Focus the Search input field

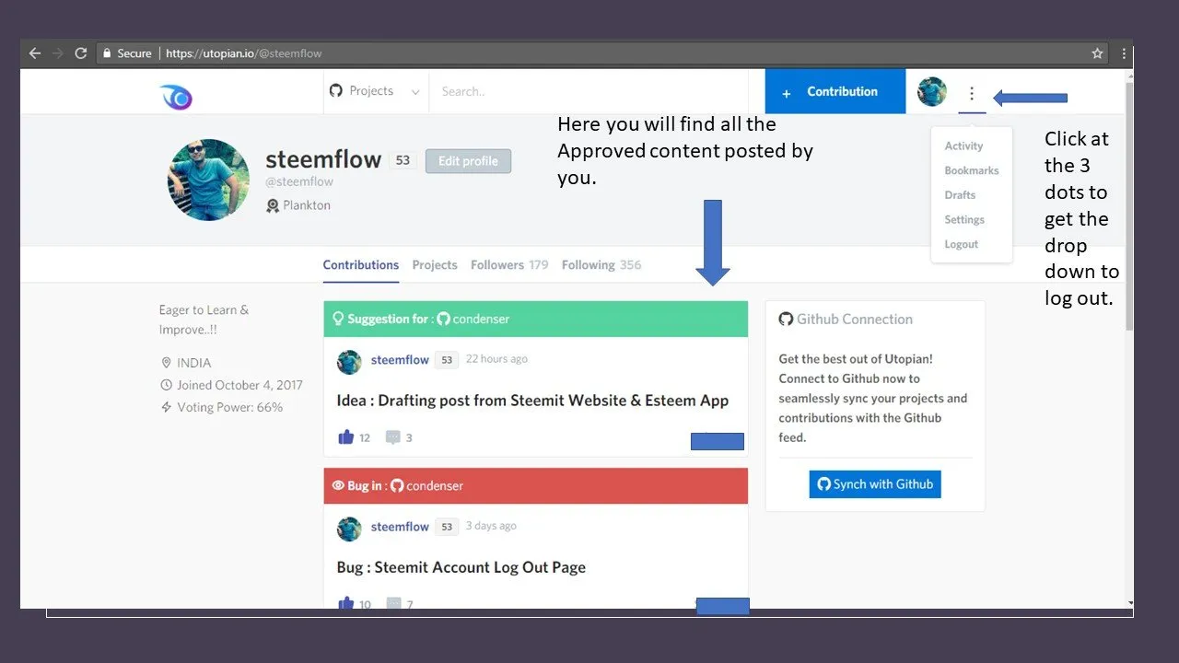point(589,91)
